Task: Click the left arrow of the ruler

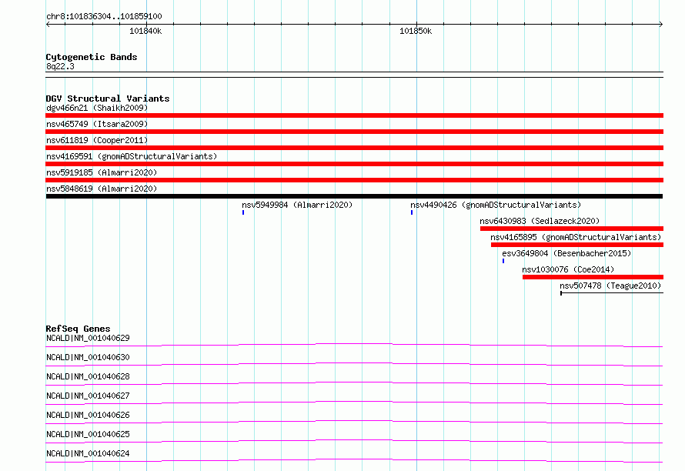Action: point(48,24)
